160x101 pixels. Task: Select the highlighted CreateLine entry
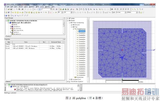pos(82,31)
